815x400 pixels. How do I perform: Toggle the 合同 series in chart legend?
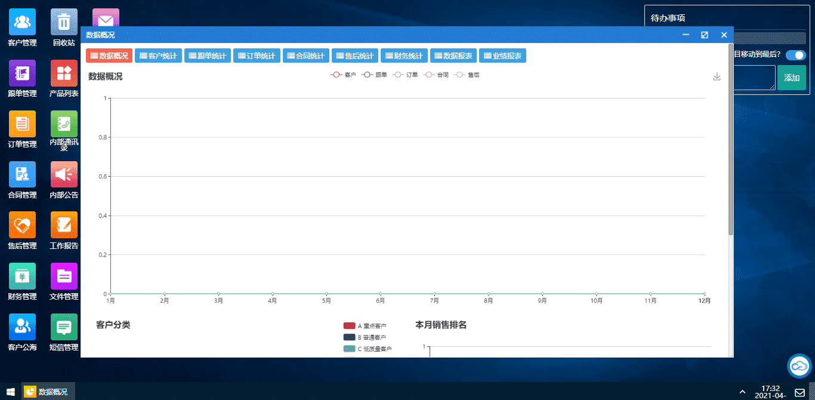[436, 75]
